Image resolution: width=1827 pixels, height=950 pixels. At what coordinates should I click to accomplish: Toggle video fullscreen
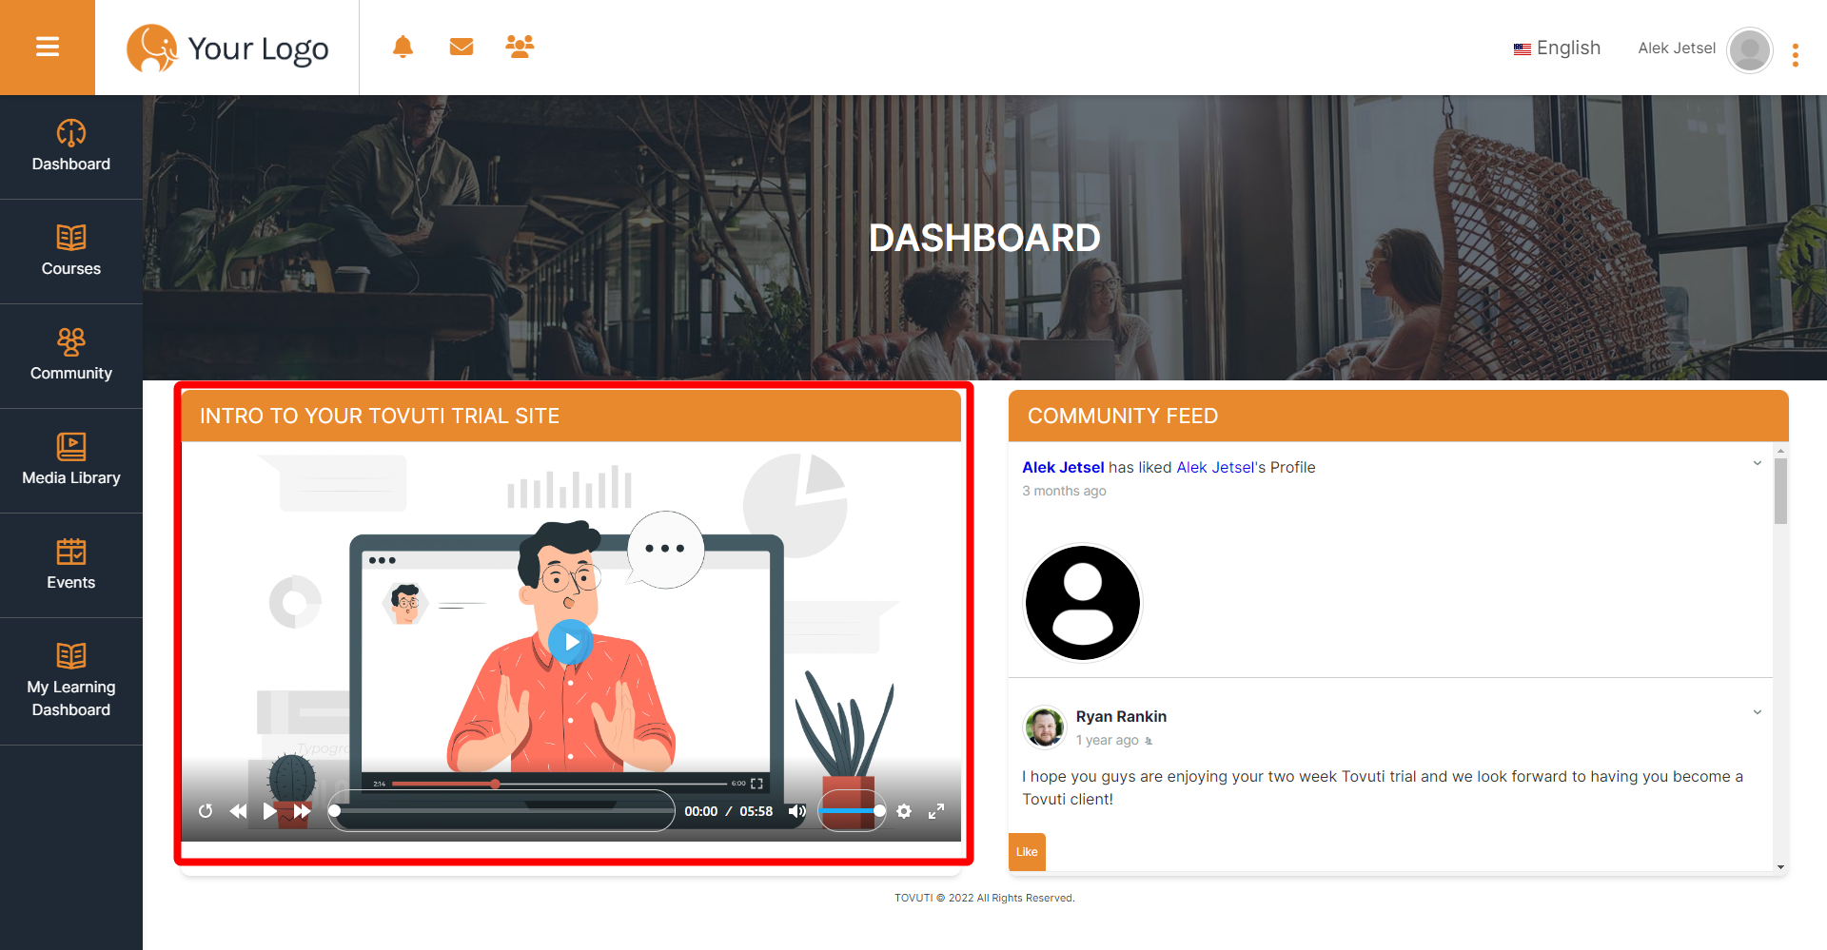[x=936, y=811]
